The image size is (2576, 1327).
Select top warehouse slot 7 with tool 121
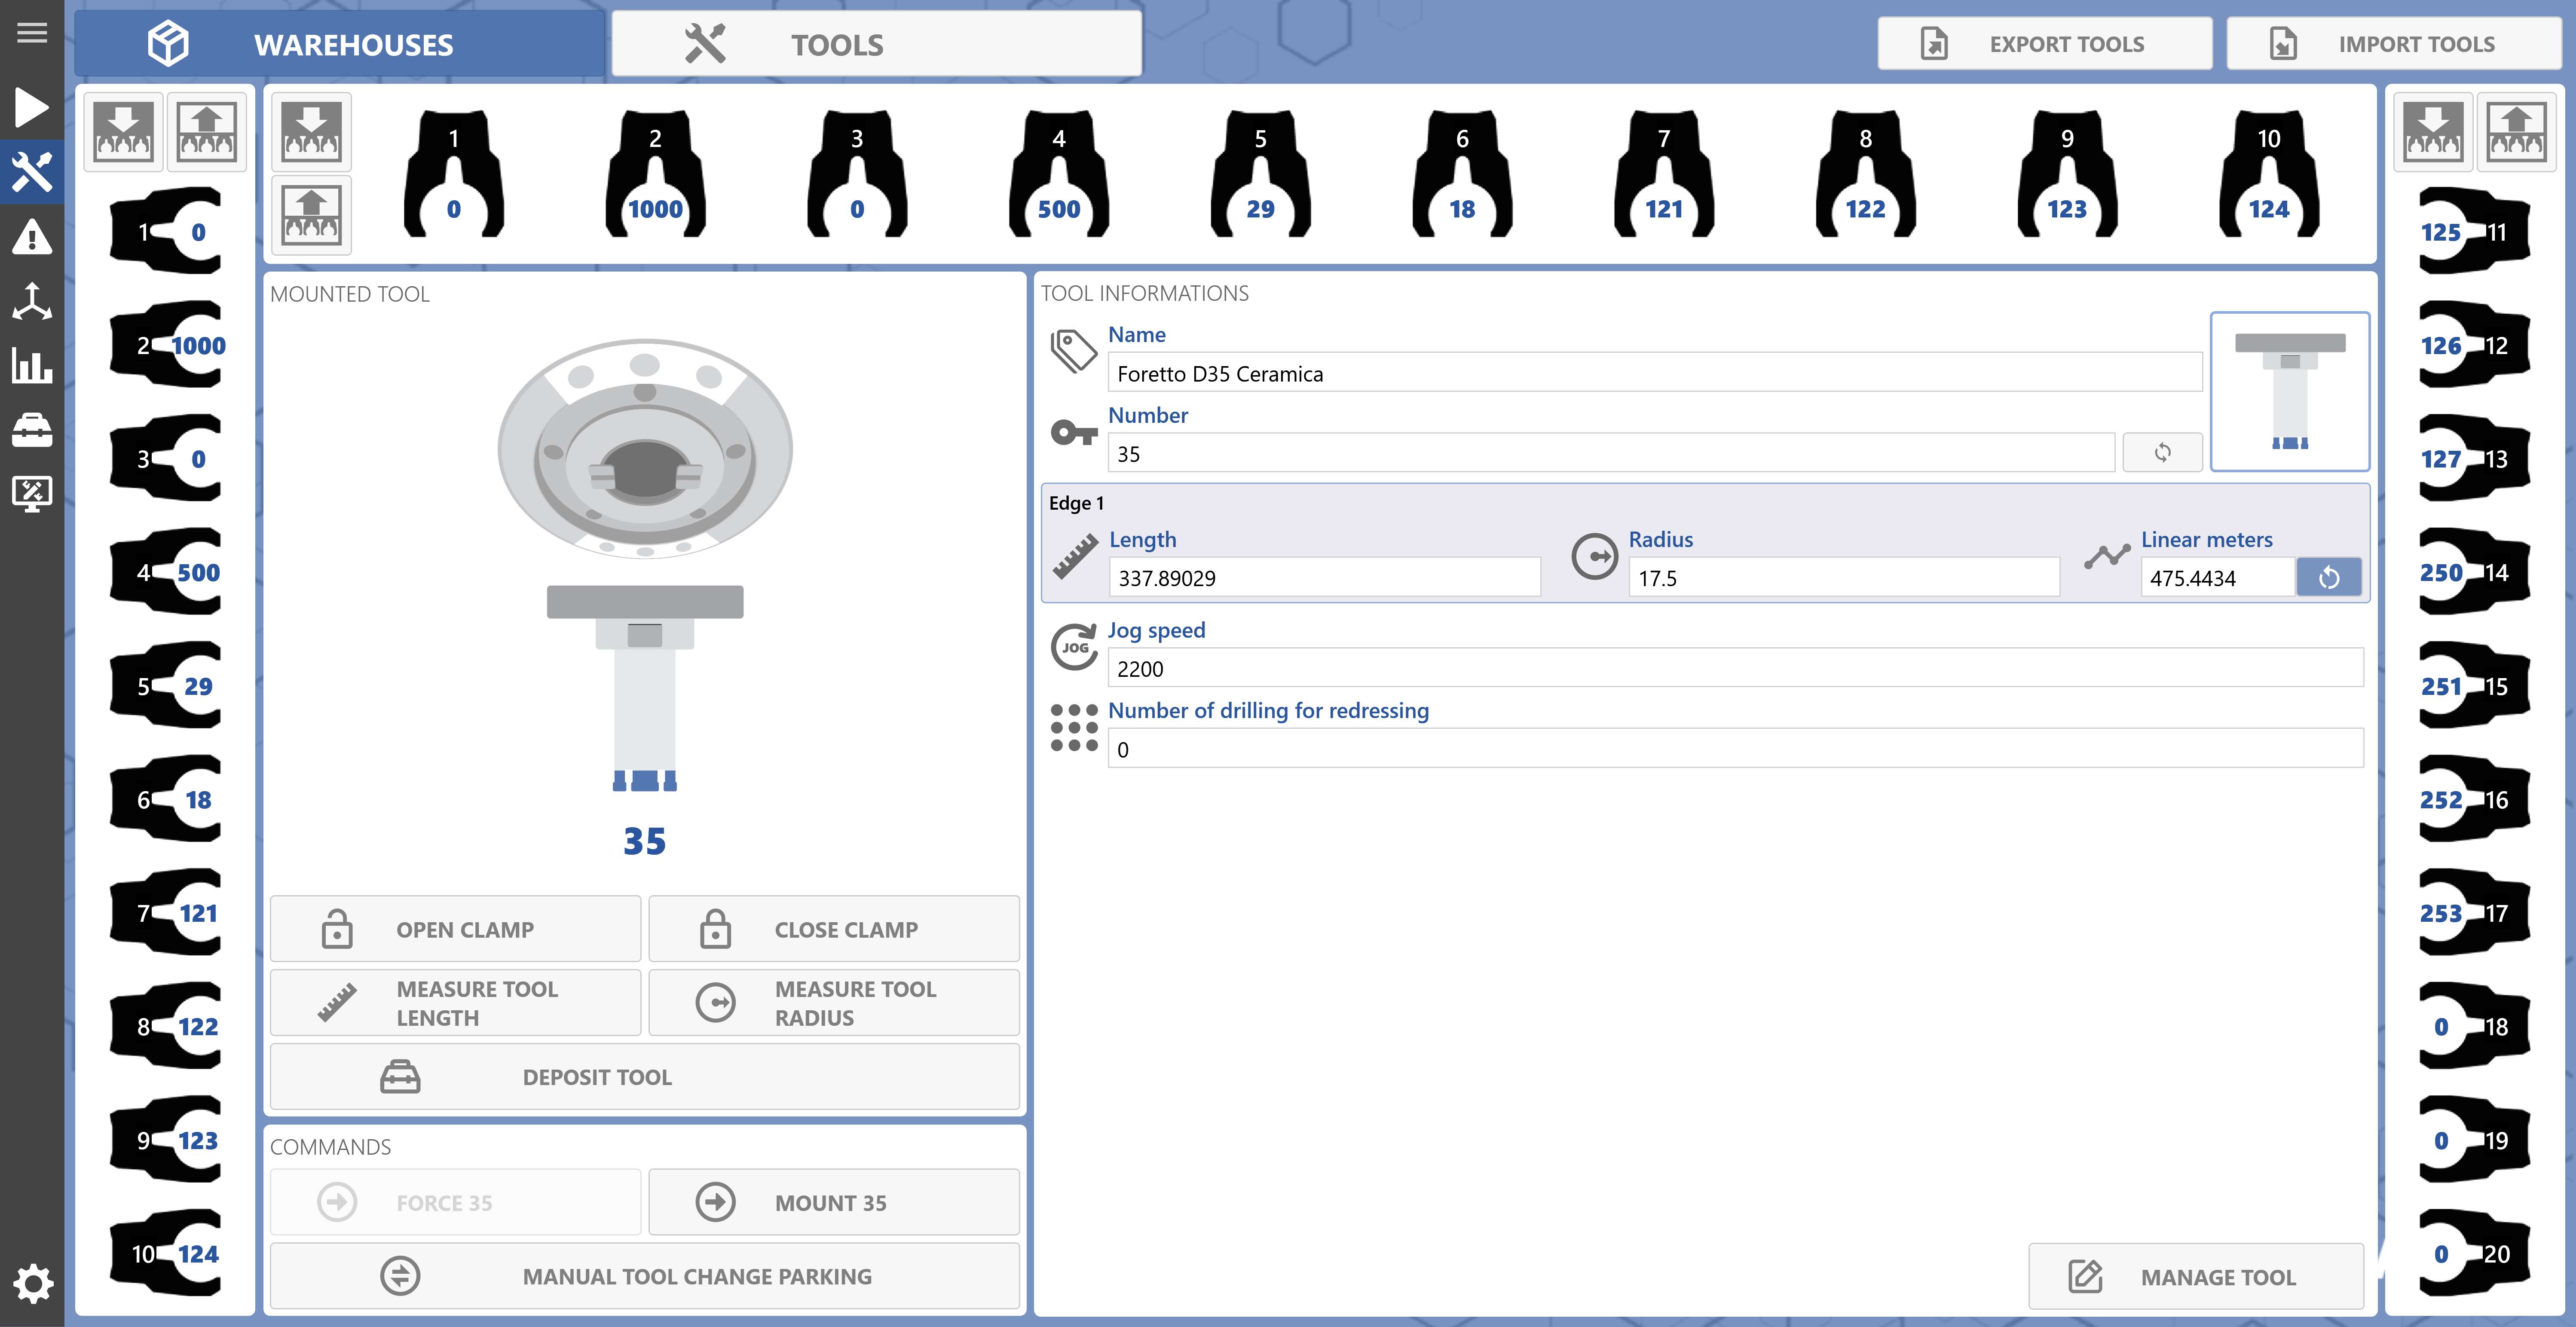pos(1663,174)
